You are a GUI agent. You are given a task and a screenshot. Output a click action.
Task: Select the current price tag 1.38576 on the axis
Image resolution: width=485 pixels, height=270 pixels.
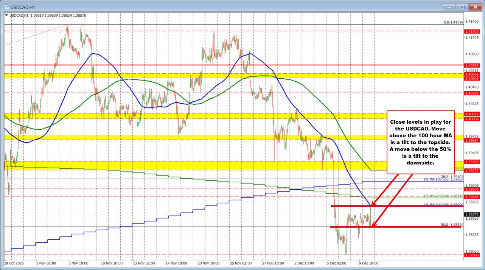click(x=472, y=214)
